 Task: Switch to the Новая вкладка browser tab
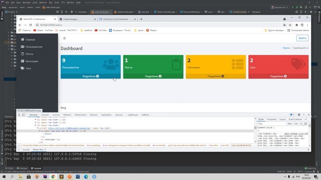tap(77, 19)
